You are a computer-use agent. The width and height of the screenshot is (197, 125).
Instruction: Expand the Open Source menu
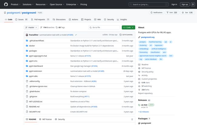tap(57, 5)
